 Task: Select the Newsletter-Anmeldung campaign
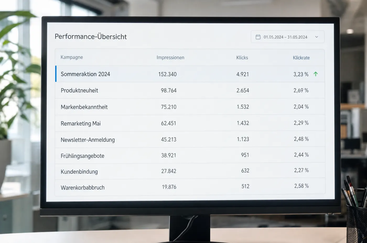pyautogui.click(x=190, y=139)
